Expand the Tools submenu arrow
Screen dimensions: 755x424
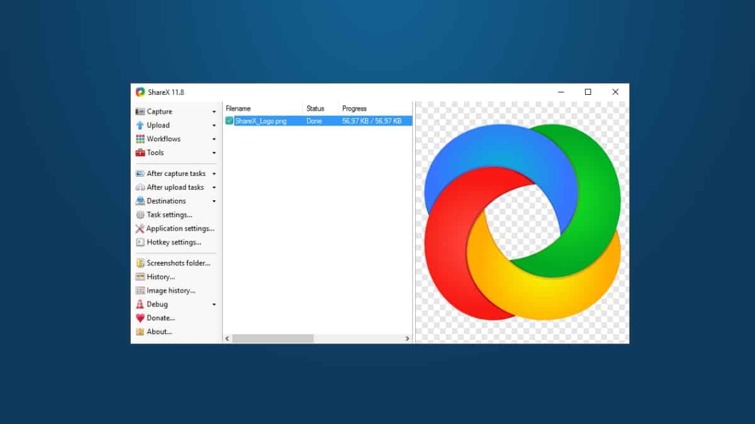tap(214, 153)
